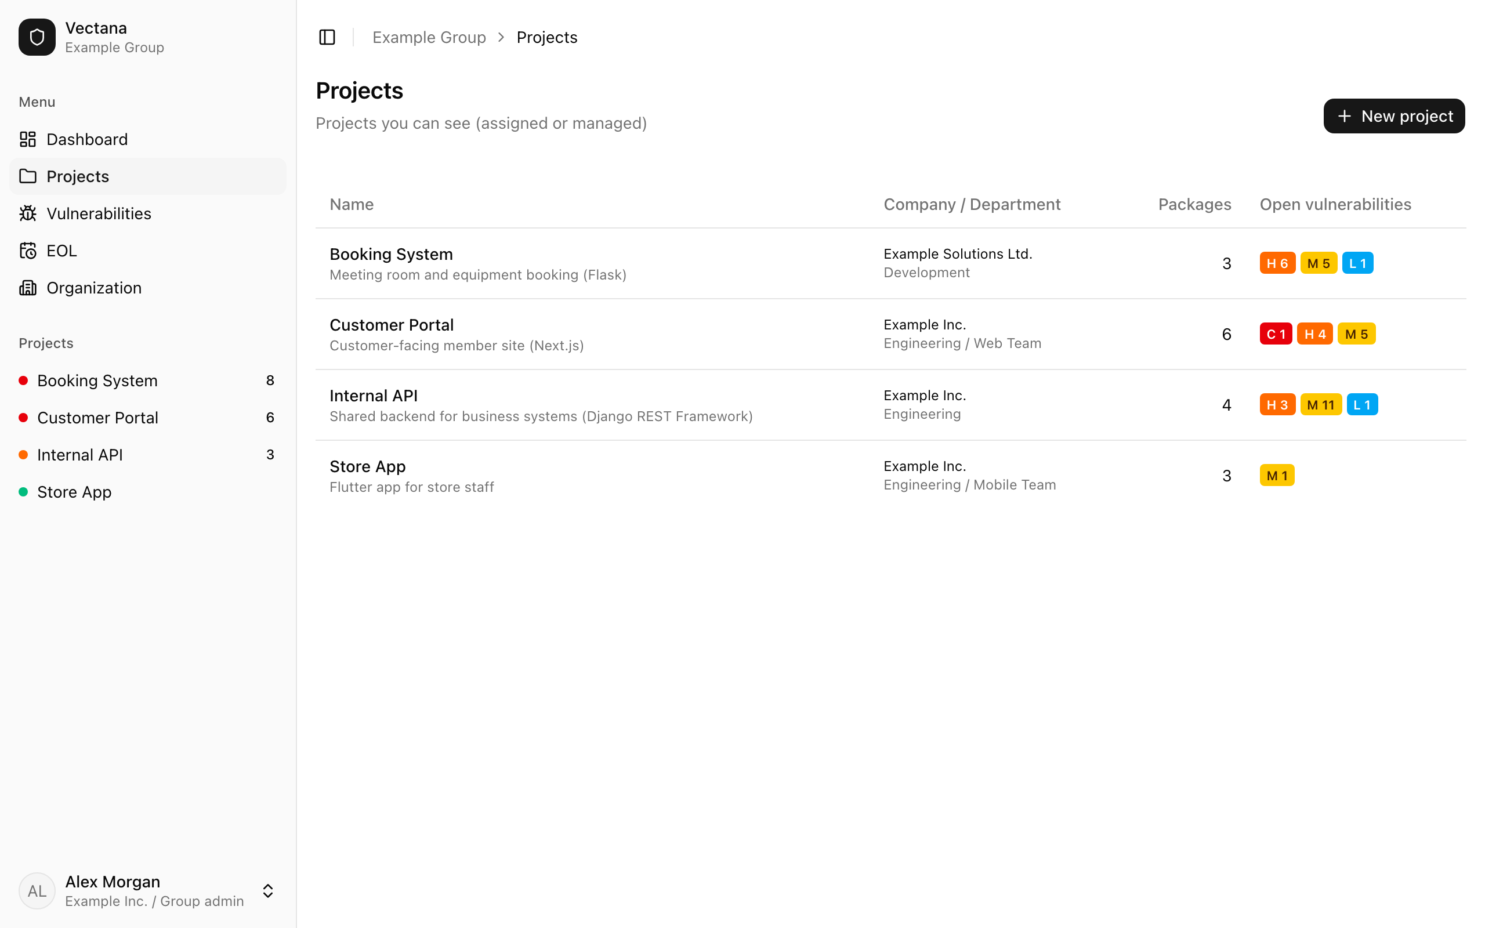Open the EOL menu item

(x=148, y=251)
